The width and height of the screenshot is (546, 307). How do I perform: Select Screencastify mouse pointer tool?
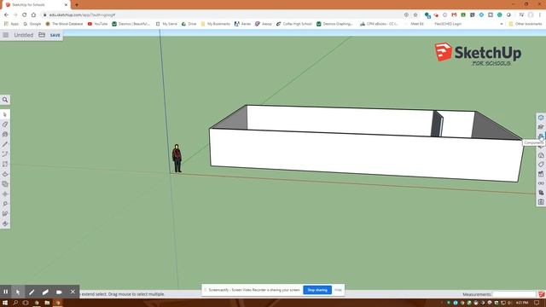18,292
